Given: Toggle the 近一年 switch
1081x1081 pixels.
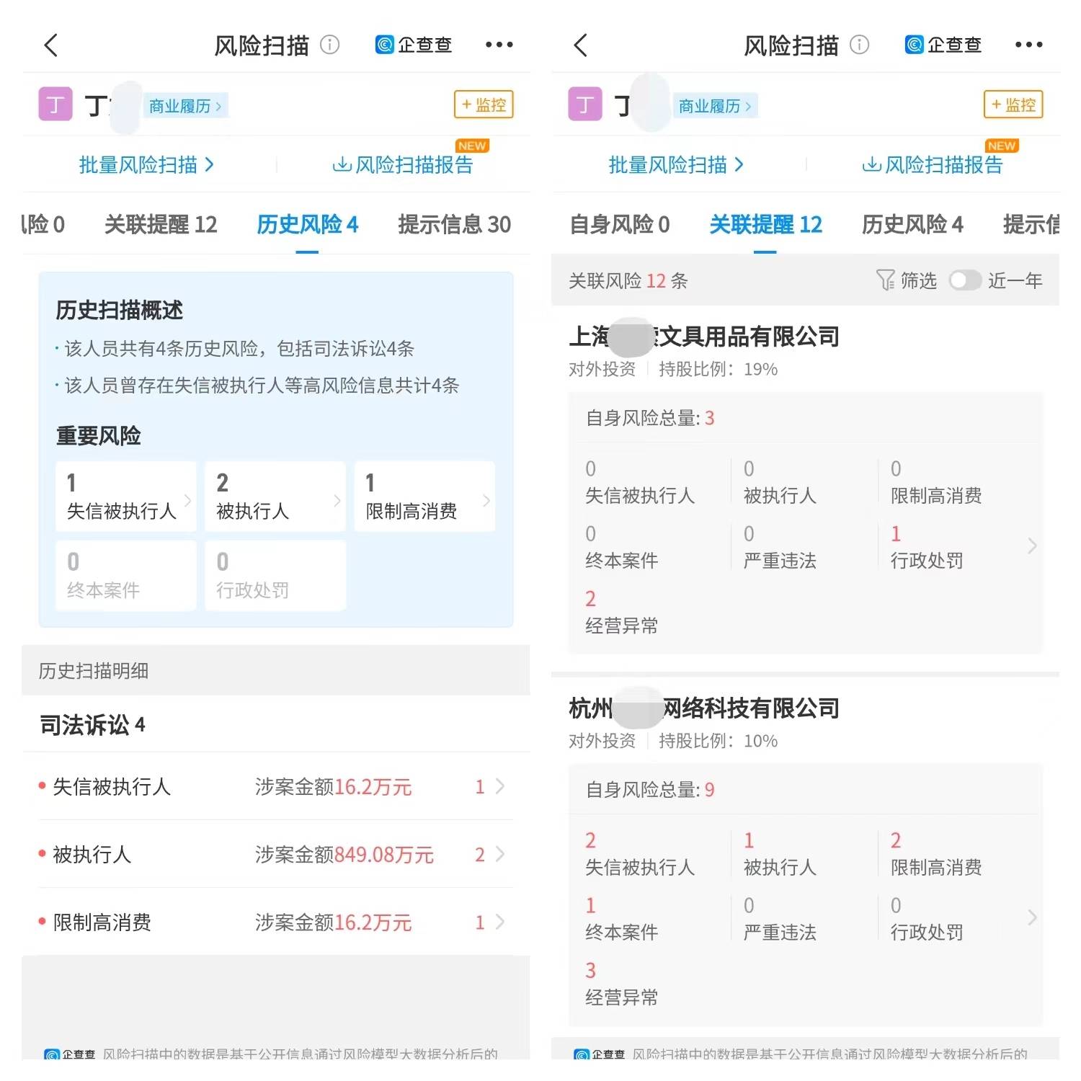Looking at the screenshot, I should (965, 280).
